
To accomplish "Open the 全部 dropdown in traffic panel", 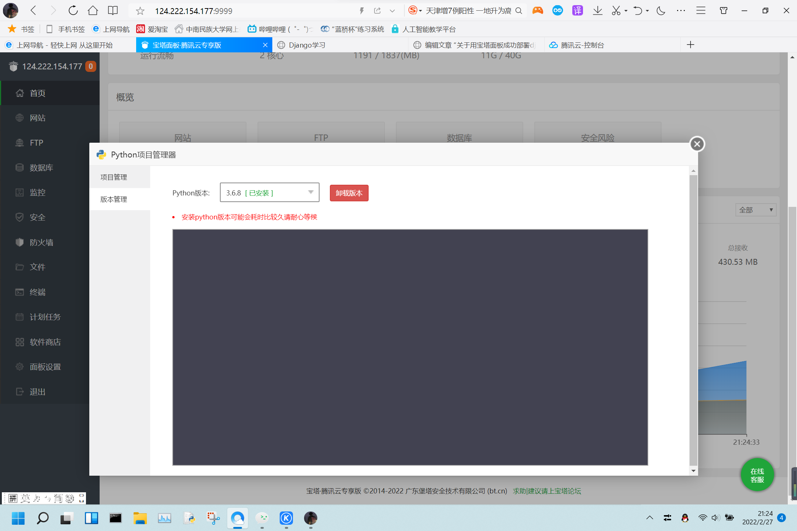I will point(756,210).
